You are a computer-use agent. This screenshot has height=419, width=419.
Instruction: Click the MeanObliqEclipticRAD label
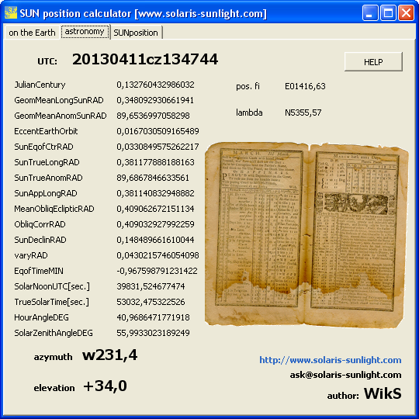54,209
